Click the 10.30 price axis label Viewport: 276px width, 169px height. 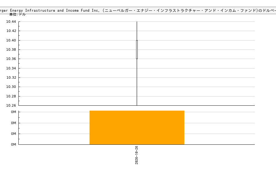click(x=11, y=87)
